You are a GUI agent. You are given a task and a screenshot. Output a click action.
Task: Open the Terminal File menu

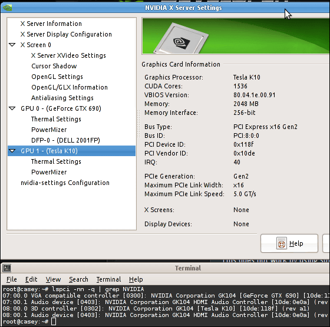12,279
